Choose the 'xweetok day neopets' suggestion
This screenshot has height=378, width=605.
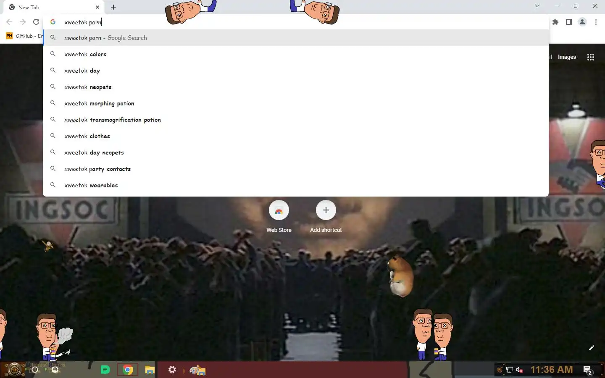[x=296, y=152]
